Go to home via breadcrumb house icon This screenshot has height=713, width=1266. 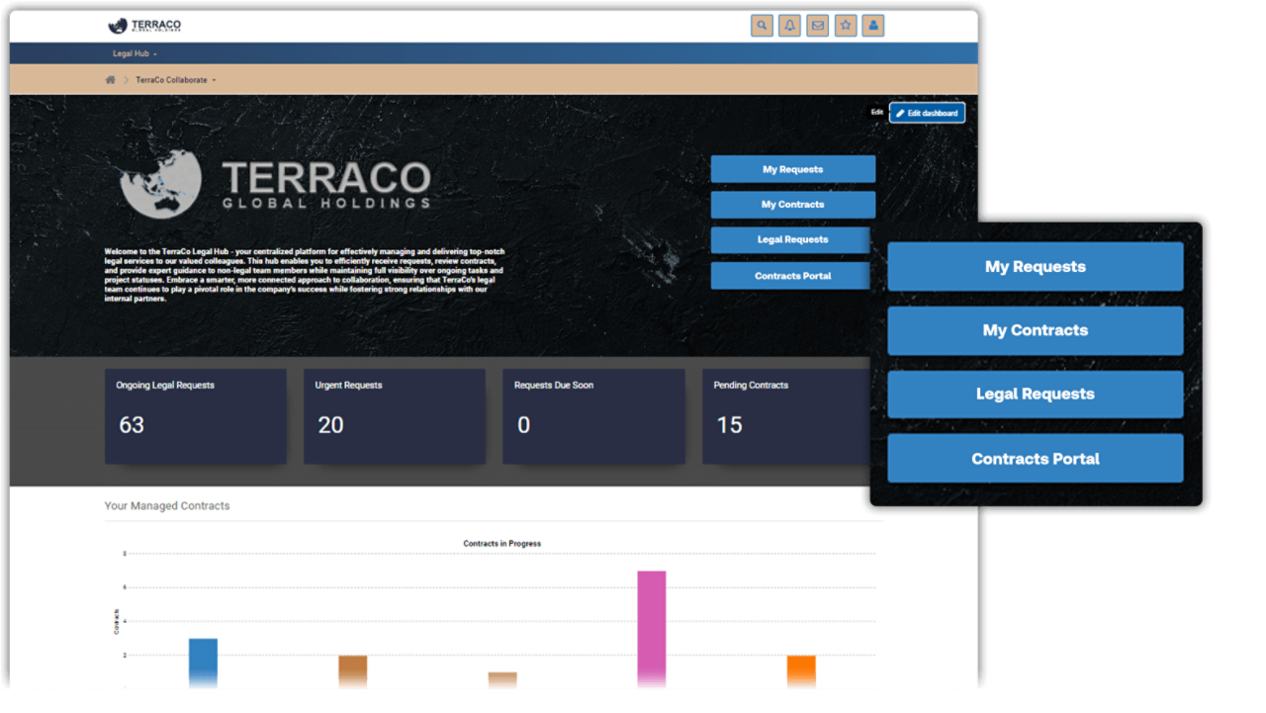(111, 80)
